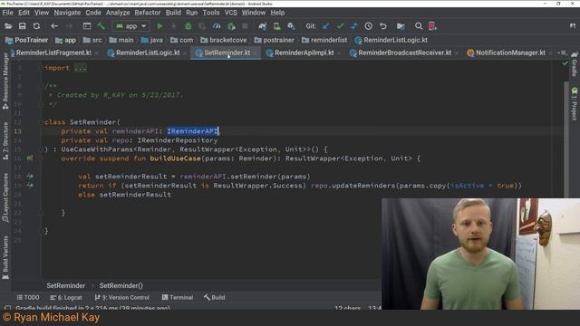Expand the folded import block

click(x=80, y=68)
